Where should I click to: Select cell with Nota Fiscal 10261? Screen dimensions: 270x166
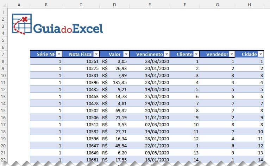tap(81, 62)
